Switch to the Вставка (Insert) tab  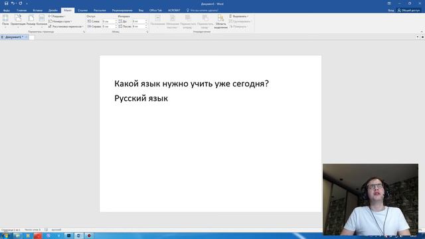click(38, 11)
